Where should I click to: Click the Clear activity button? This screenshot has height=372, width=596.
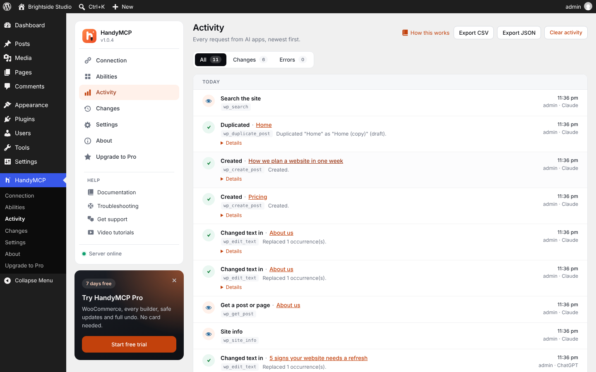point(566,33)
